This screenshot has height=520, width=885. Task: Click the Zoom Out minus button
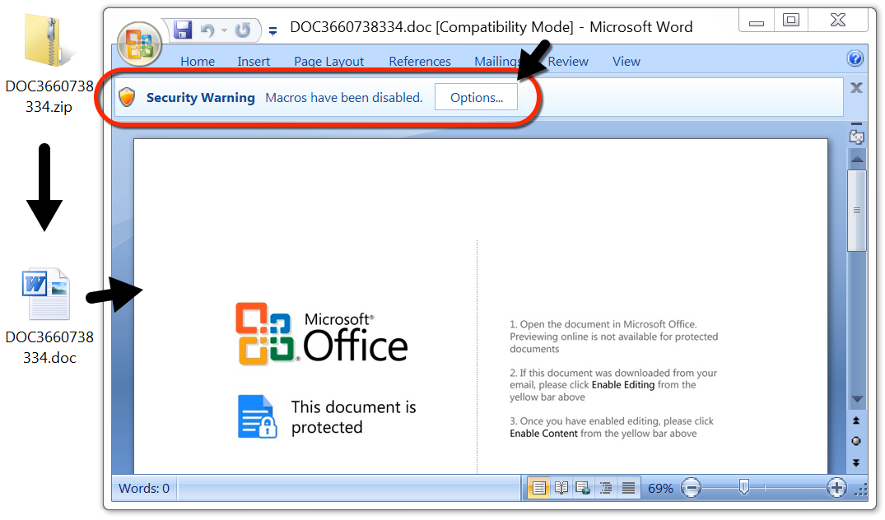691,488
